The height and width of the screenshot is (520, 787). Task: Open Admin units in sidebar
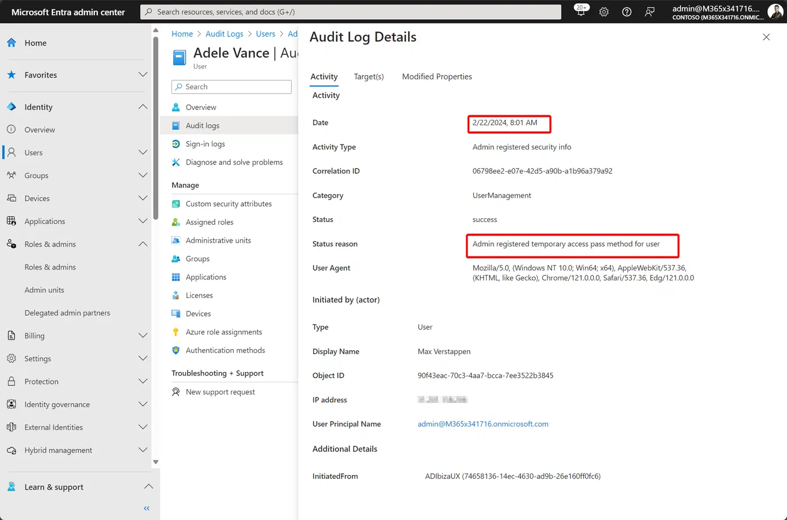(44, 290)
